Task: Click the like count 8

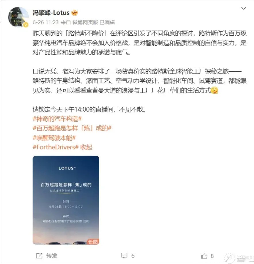Action: tap(212, 256)
